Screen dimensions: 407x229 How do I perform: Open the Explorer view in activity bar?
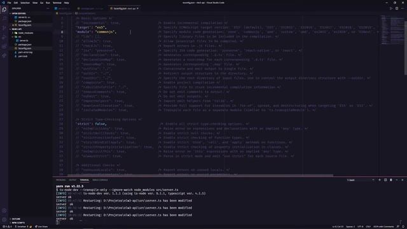tap(4, 10)
